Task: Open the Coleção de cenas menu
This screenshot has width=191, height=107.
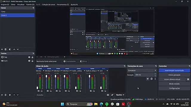Action: [x=48, y=4]
